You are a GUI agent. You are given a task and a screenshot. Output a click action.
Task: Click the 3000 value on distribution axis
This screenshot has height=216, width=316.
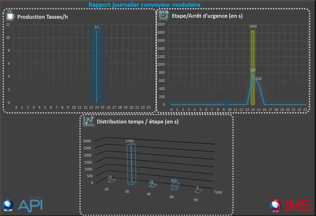[87, 141]
